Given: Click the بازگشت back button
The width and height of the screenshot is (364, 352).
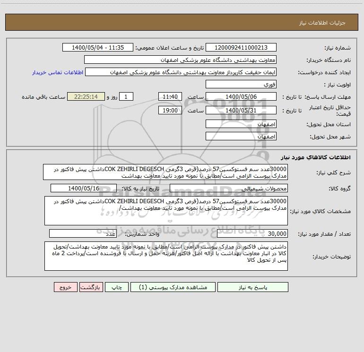Looking at the screenshot, I should click(x=91, y=287).
